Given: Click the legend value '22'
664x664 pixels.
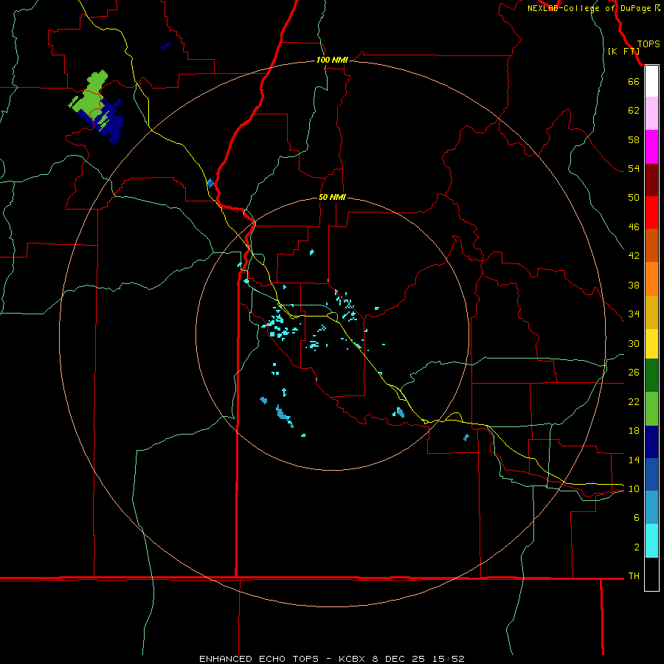Looking at the screenshot, I should pyautogui.click(x=634, y=401).
